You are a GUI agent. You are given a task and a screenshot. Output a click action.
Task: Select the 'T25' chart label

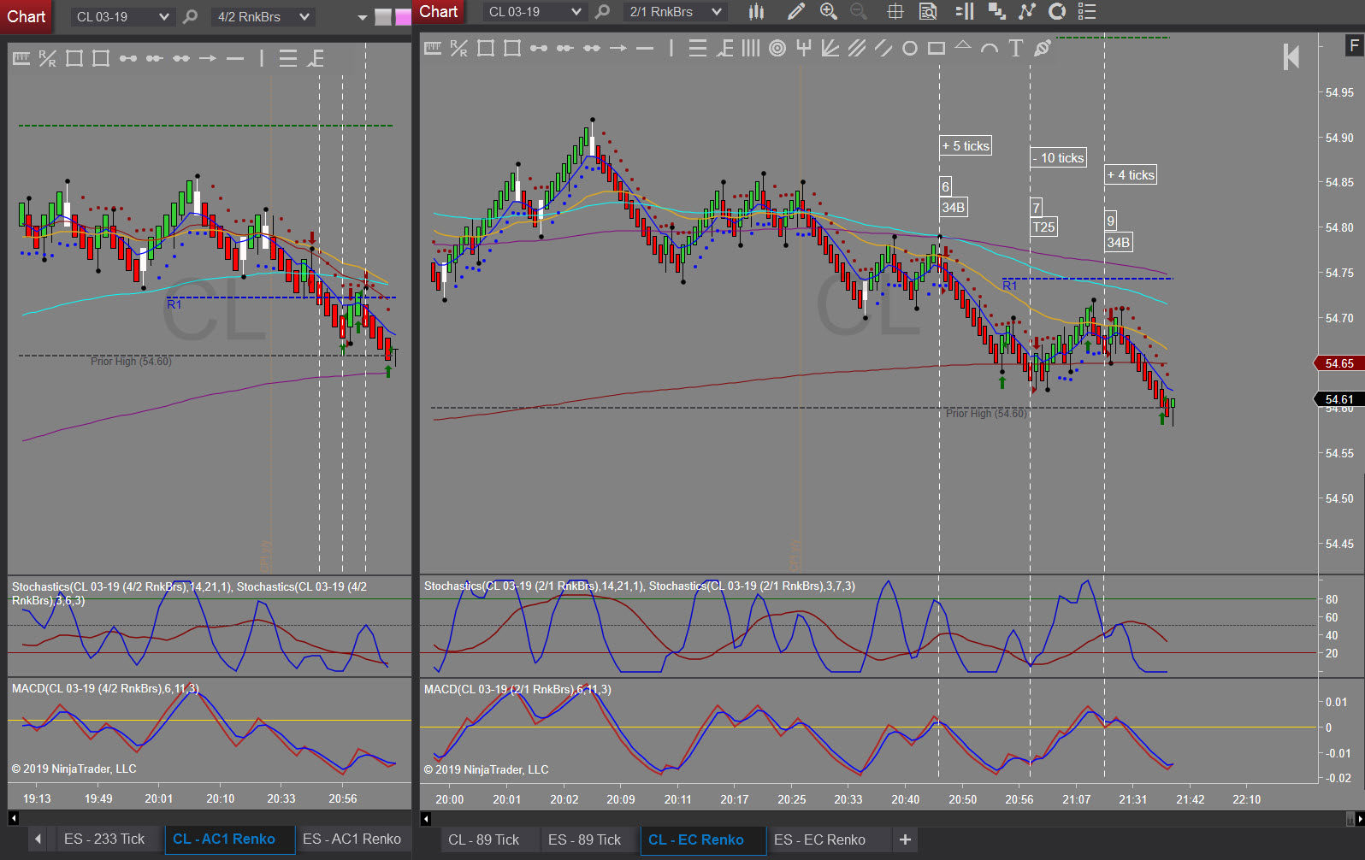click(x=1044, y=227)
